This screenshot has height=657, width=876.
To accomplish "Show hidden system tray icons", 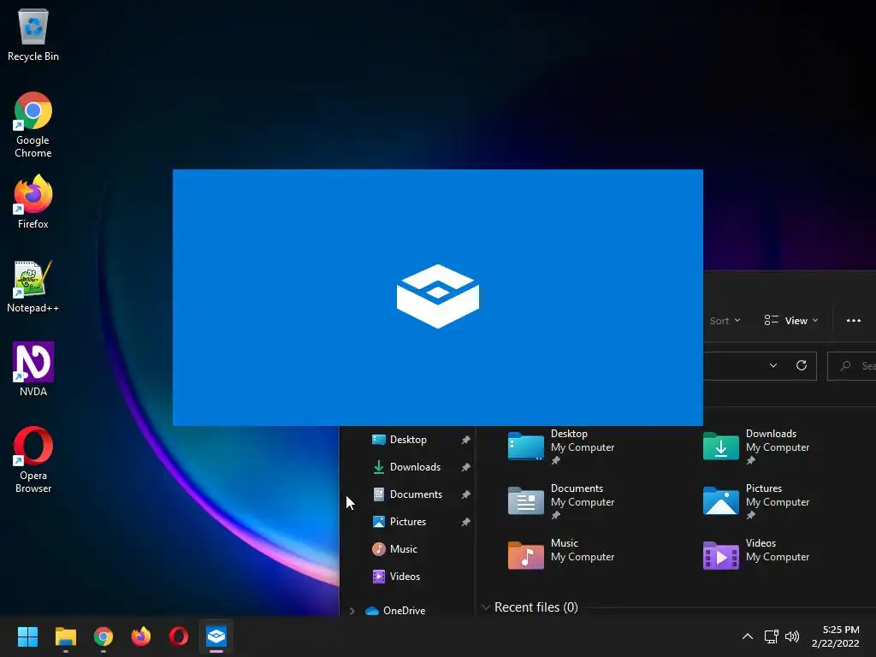I will pyautogui.click(x=747, y=636).
